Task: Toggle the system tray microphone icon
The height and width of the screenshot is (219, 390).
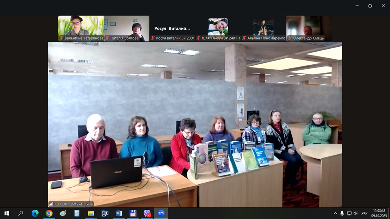Action: [342, 213]
